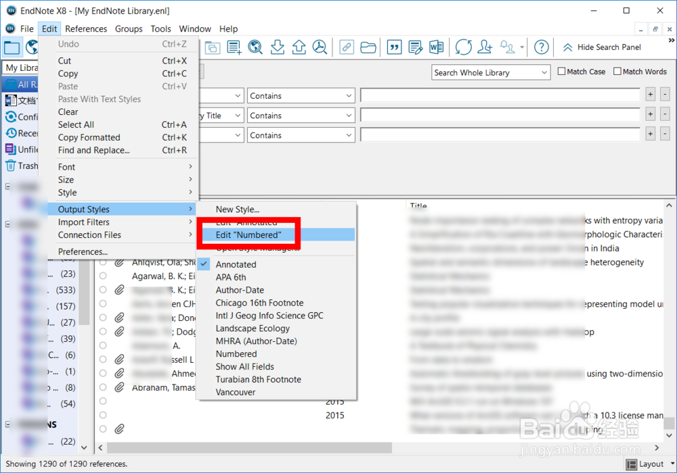
Task: Click the Open File folder icon
Action: (368, 47)
